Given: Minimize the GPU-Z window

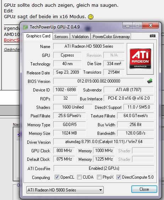Looking at the screenshot, I should [x=128, y=26].
